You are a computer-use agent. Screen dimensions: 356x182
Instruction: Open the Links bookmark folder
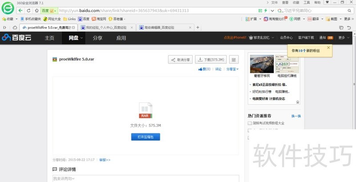pyautogui.click(x=69, y=19)
